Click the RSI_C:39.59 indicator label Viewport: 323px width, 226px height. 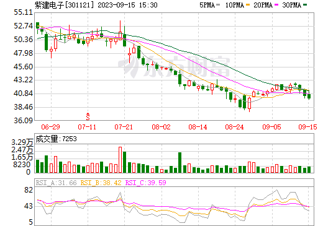146,183
